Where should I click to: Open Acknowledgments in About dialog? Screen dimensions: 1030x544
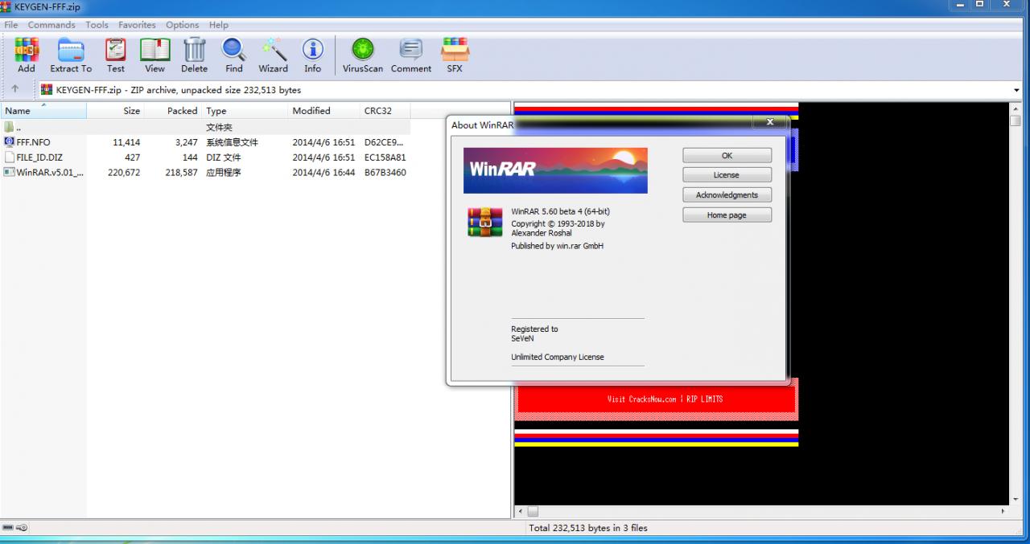pyautogui.click(x=727, y=195)
